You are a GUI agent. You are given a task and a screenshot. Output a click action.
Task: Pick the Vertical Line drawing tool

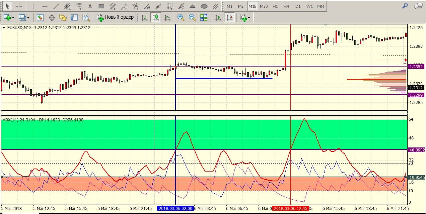click(x=33, y=6)
